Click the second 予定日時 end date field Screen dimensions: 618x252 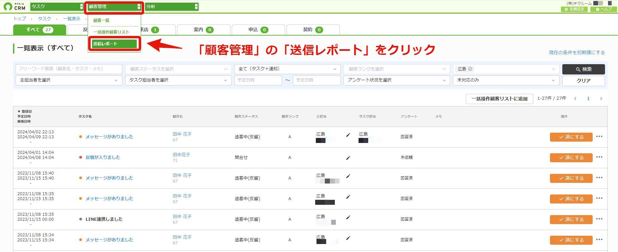[317, 80]
